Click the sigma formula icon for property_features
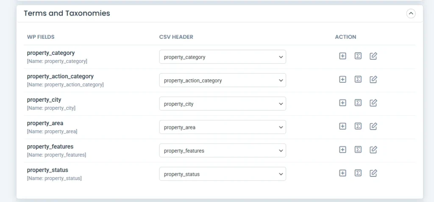 click(x=358, y=150)
